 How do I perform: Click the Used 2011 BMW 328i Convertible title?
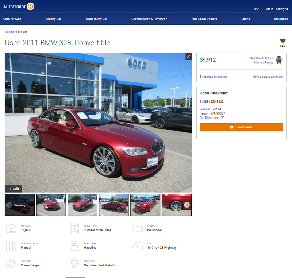57,43
